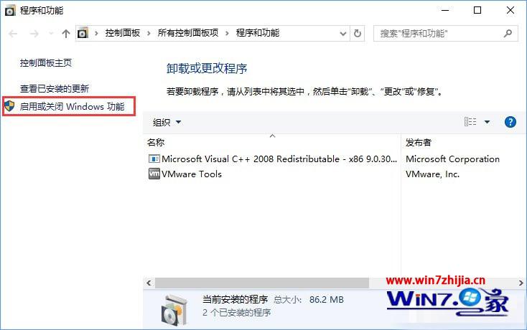
Task: Click the Back navigation arrow
Action: click(13, 34)
